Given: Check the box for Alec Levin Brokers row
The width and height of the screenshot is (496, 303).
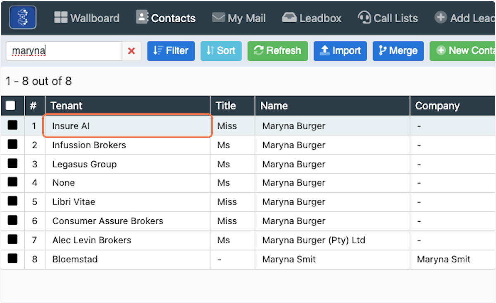Looking at the screenshot, I should tap(12, 239).
